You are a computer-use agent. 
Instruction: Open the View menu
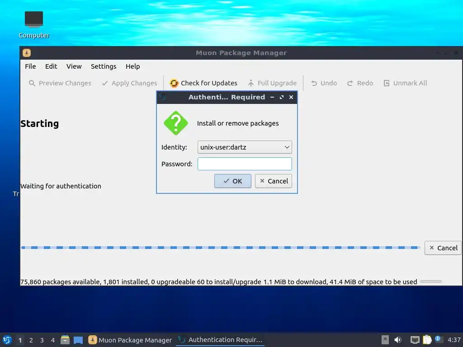[74, 66]
